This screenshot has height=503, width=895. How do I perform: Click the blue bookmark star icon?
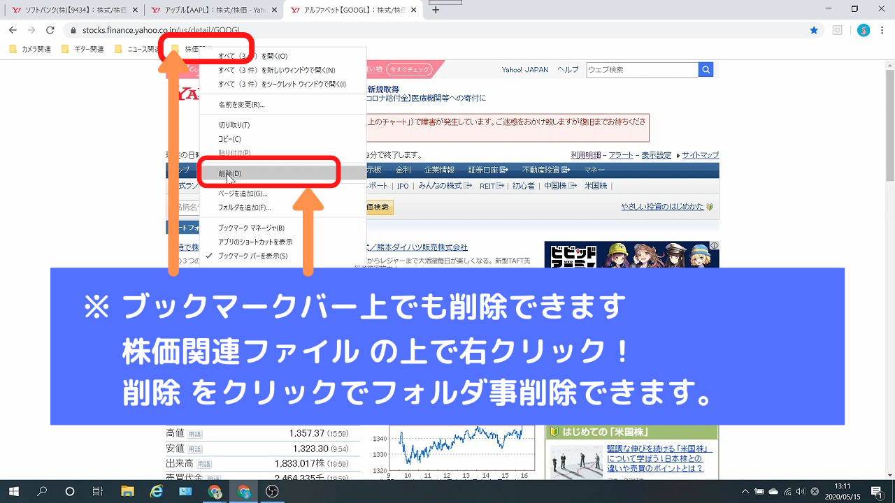pos(814,30)
